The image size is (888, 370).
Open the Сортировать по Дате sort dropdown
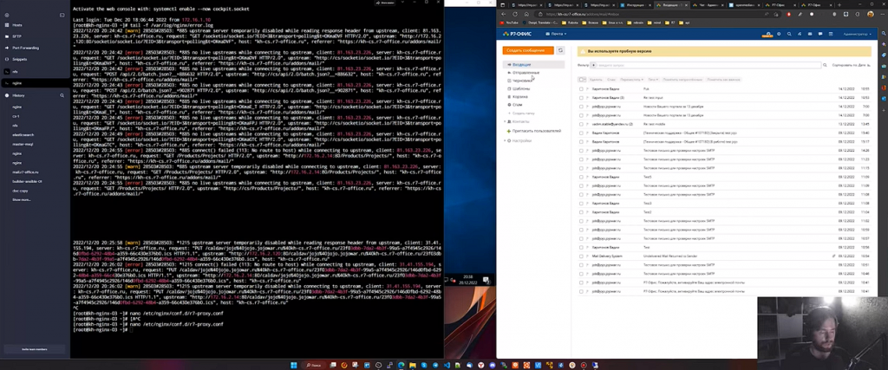(852, 66)
